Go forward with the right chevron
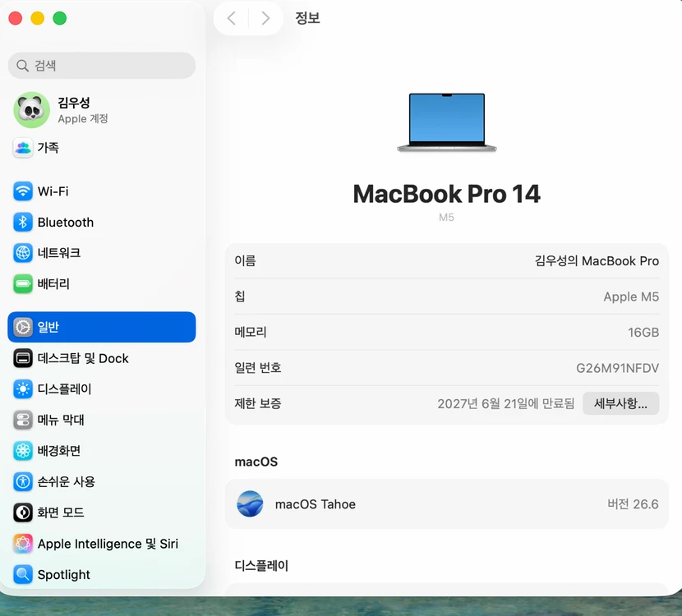 [265, 18]
